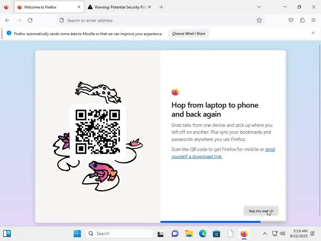Dismiss the data sharing notification bar

click(x=313, y=33)
